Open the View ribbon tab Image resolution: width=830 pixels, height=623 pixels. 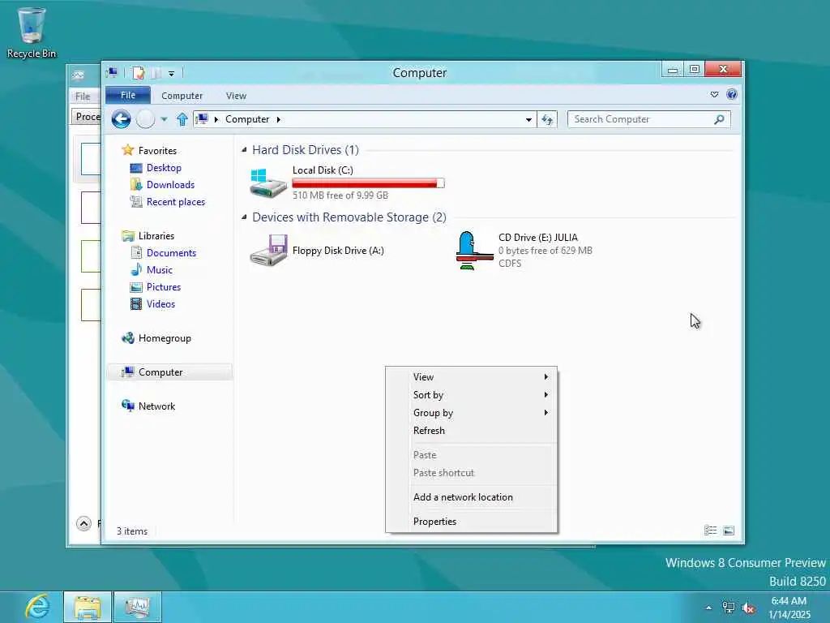coord(236,96)
